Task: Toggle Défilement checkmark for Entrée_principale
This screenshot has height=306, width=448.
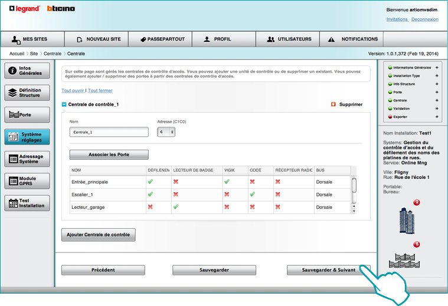Action: (150, 182)
